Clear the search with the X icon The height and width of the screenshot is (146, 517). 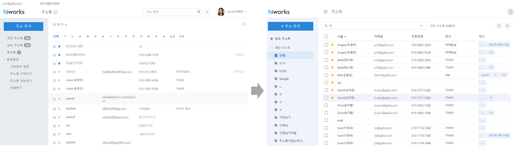[421, 26]
